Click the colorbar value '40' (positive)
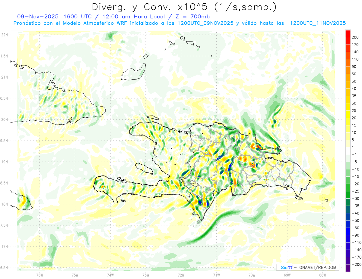Image resolution: width=362 pixels, height=279 pixels. 354,88
